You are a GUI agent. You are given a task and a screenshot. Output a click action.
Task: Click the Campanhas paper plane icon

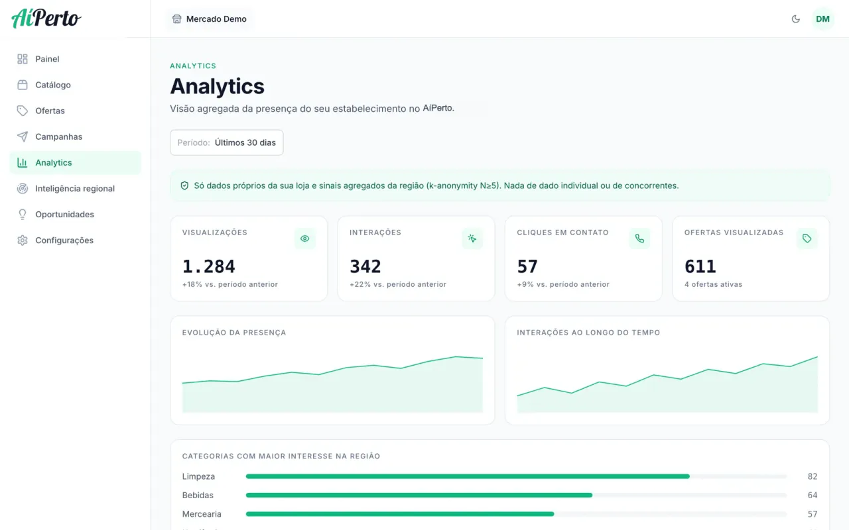tap(23, 136)
